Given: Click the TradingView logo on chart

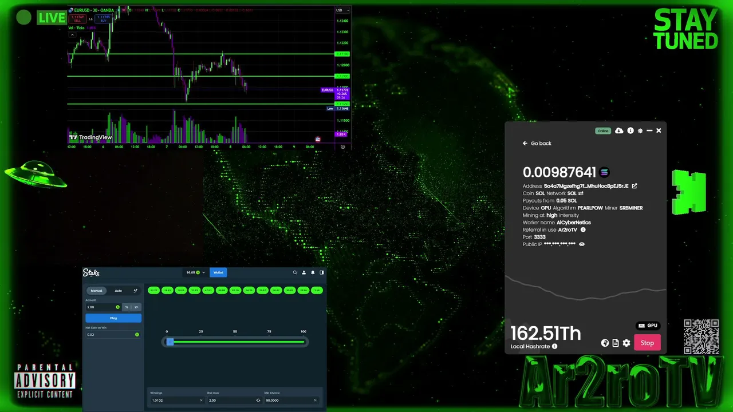Looking at the screenshot, I should tap(90, 137).
